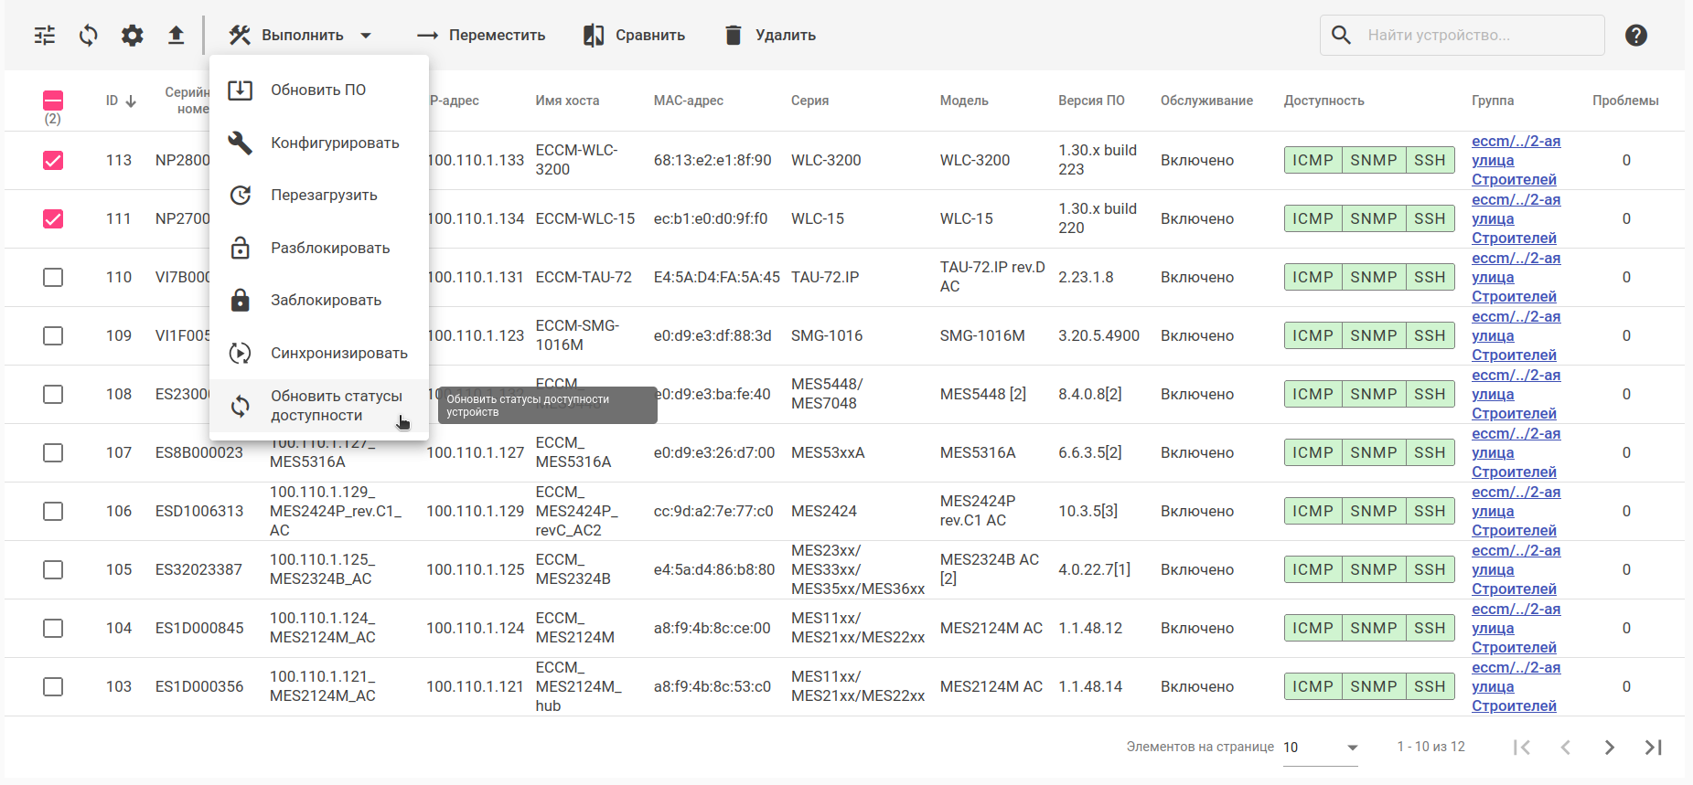Open the filter settings sliders icon
The width and height of the screenshot is (1693, 785).
(45, 36)
